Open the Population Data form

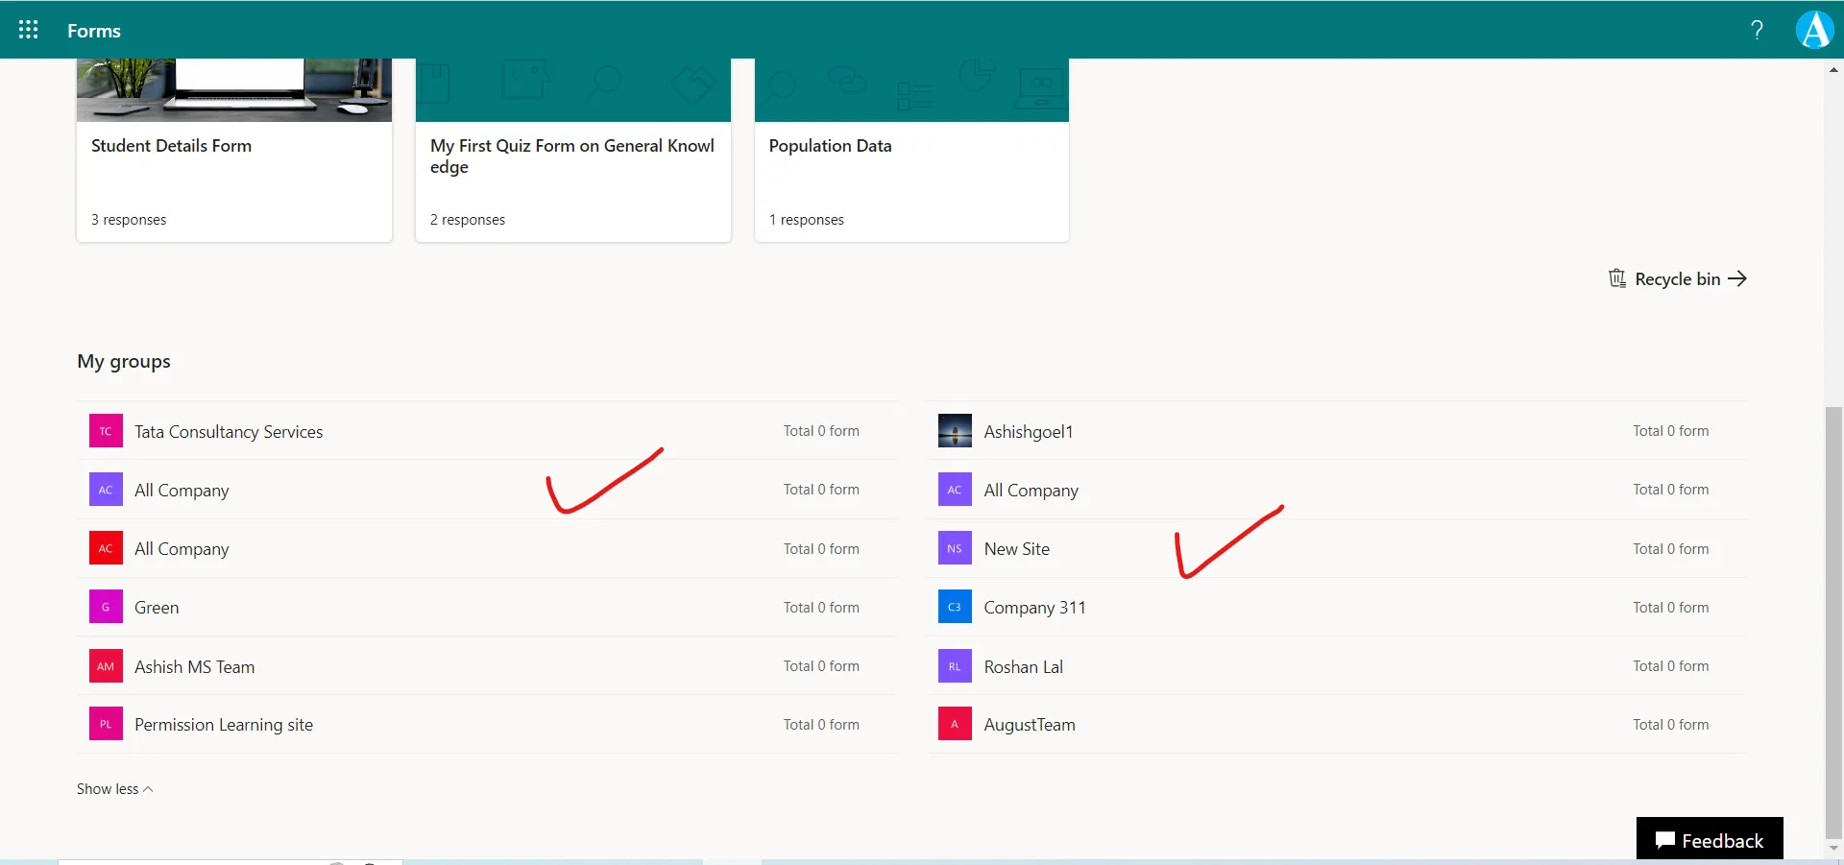click(x=830, y=146)
